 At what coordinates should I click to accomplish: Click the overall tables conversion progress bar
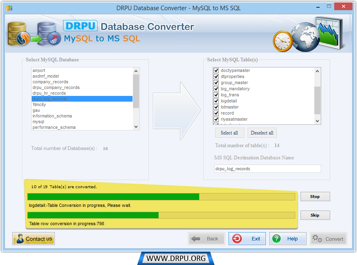click(x=161, y=197)
